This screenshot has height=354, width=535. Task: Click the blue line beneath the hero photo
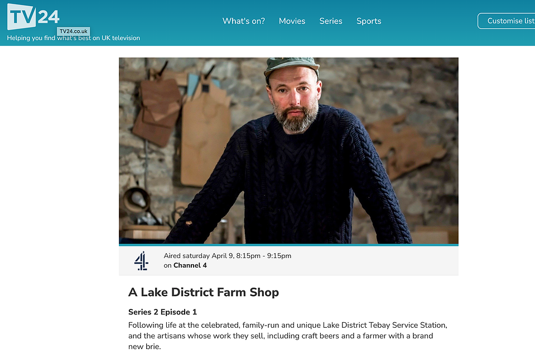pos(288,245)
